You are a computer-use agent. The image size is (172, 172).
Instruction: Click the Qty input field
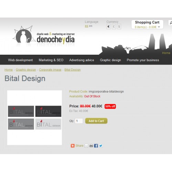click(x=79, y=121)
